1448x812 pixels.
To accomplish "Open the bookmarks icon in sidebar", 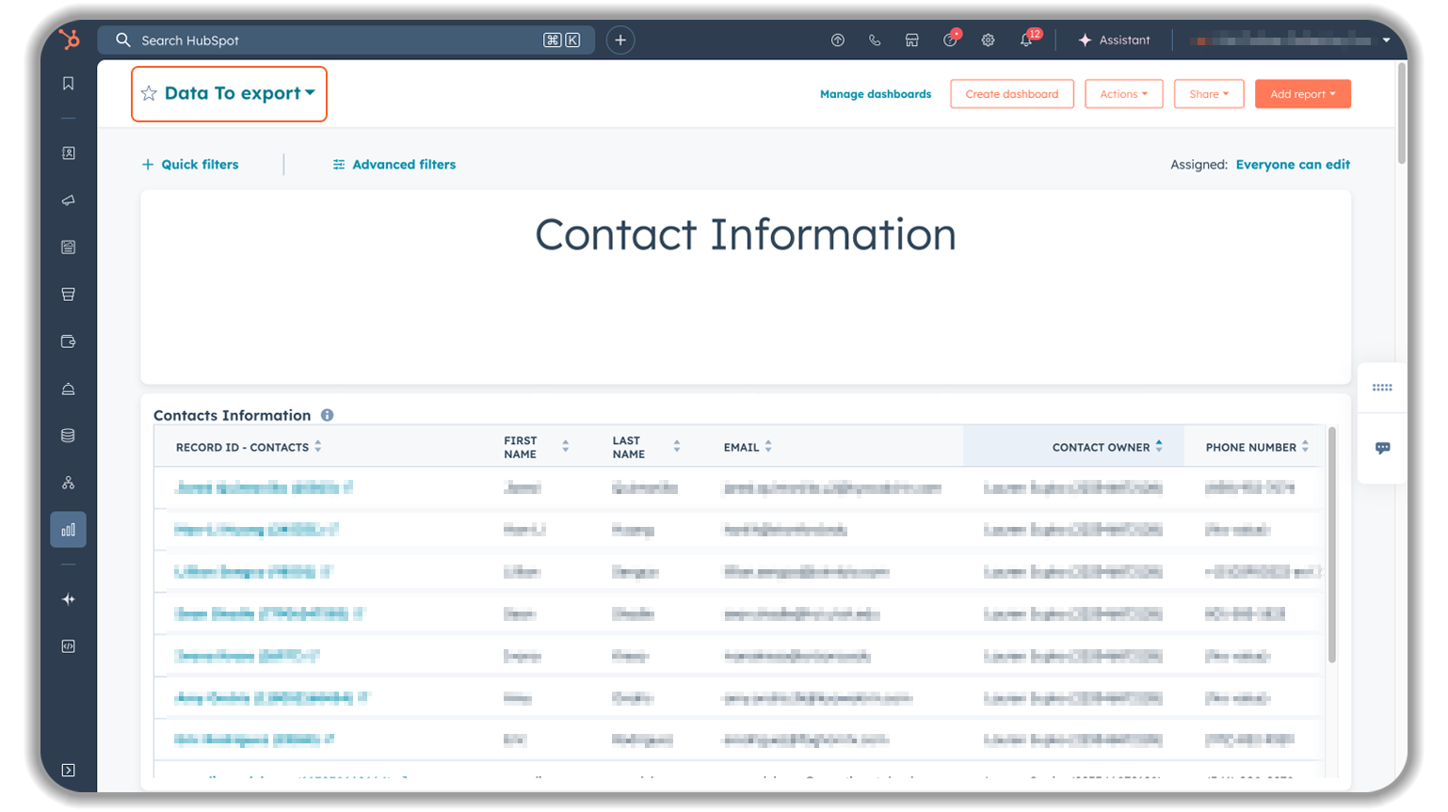I will click(68, 84).
